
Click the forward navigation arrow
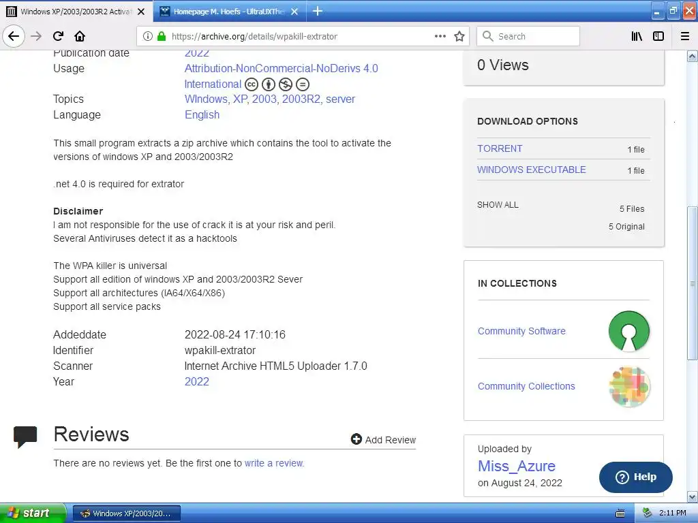click(x=36, y=36)
